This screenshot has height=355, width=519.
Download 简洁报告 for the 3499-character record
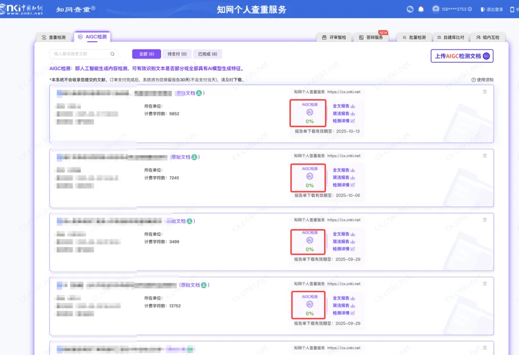[344, 242]
